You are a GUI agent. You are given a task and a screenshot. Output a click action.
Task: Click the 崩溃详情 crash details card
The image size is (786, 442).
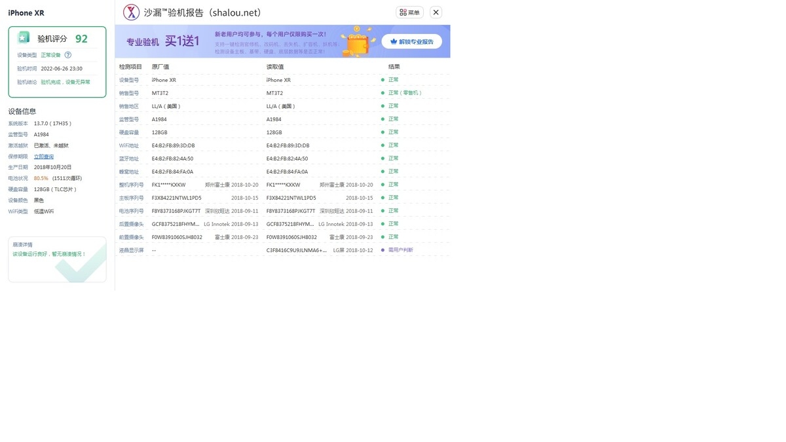[57, 259]
